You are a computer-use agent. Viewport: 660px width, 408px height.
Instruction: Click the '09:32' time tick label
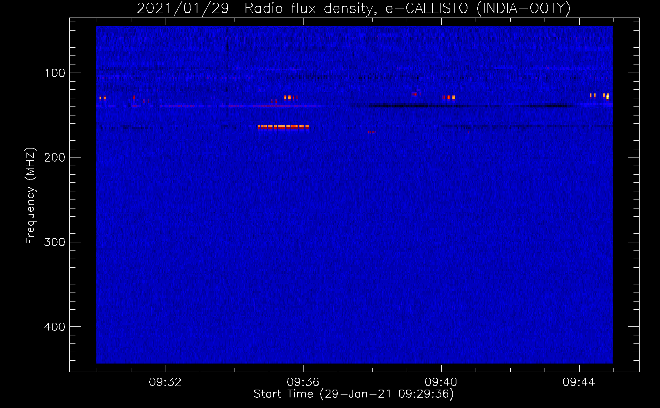pos(165,382)
